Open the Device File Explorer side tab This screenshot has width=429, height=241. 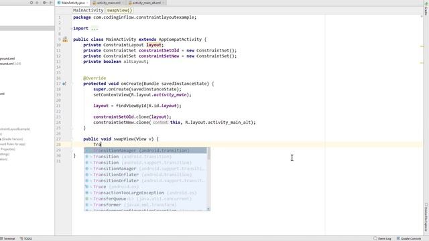tap(426, 217)
